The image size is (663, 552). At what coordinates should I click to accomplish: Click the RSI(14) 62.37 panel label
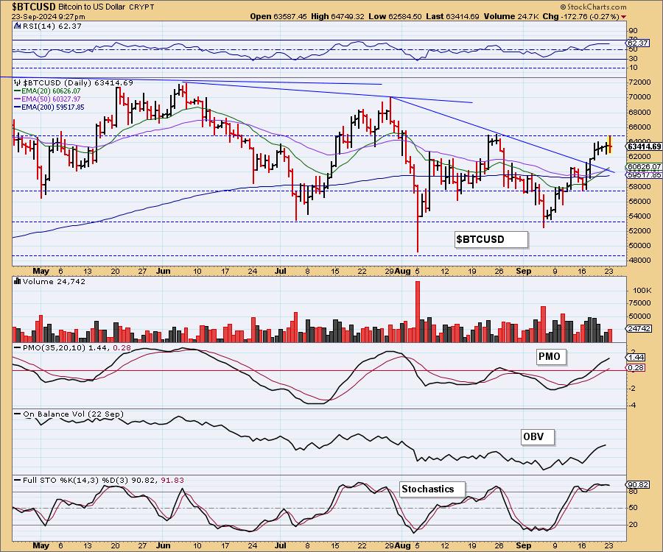pos(51,26)
